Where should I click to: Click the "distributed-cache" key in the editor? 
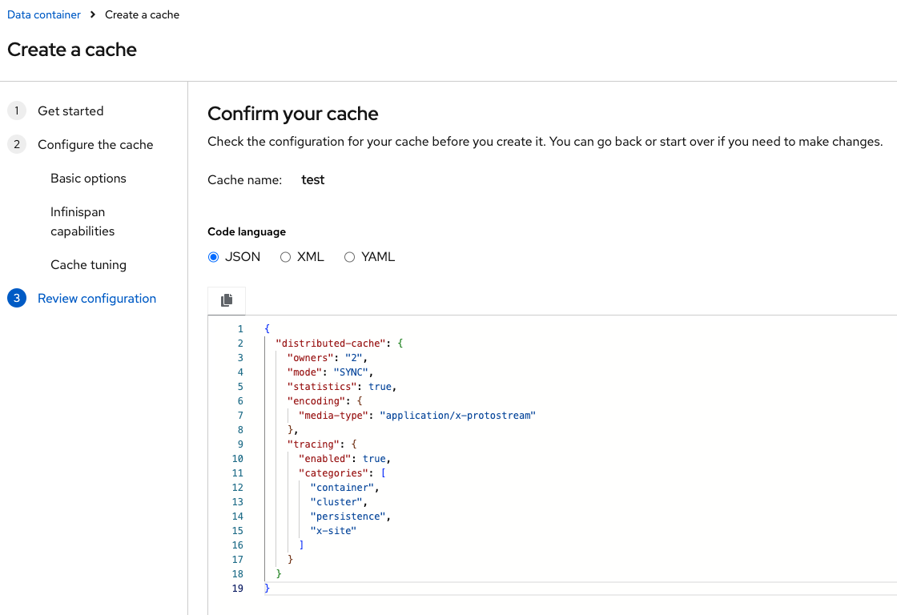tap(332, 343)
